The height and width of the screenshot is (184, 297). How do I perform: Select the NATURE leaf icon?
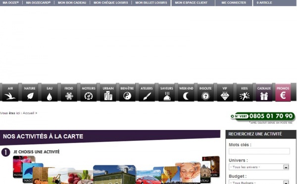30,92
